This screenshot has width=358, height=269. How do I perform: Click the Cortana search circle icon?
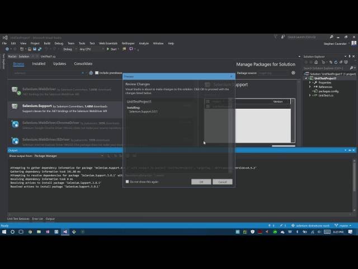12,231
